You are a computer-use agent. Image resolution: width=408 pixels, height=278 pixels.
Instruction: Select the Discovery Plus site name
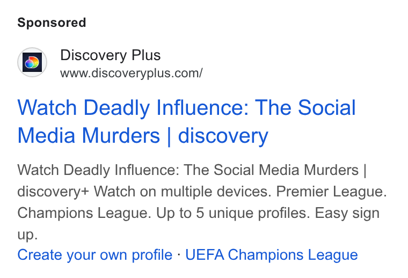pyautogui.click(x=111, y=55)
